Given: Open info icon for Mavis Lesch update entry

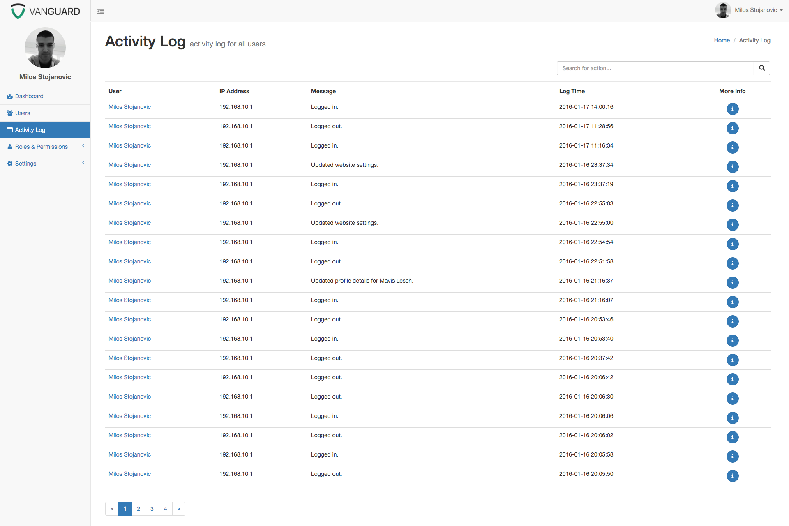Looking at the screenshot, I should coord(732,283).
